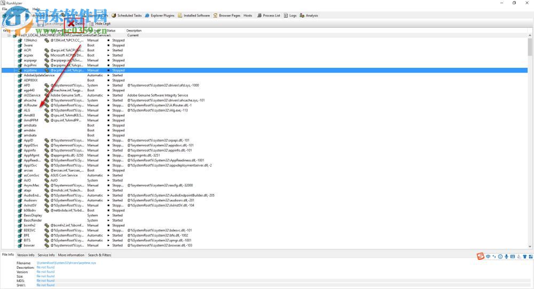Click the Sogou input method S logo

click(481, 256)
